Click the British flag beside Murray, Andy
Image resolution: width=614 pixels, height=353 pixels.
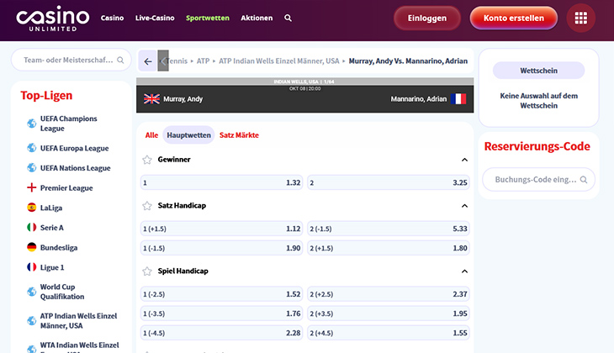coord(151,99)
